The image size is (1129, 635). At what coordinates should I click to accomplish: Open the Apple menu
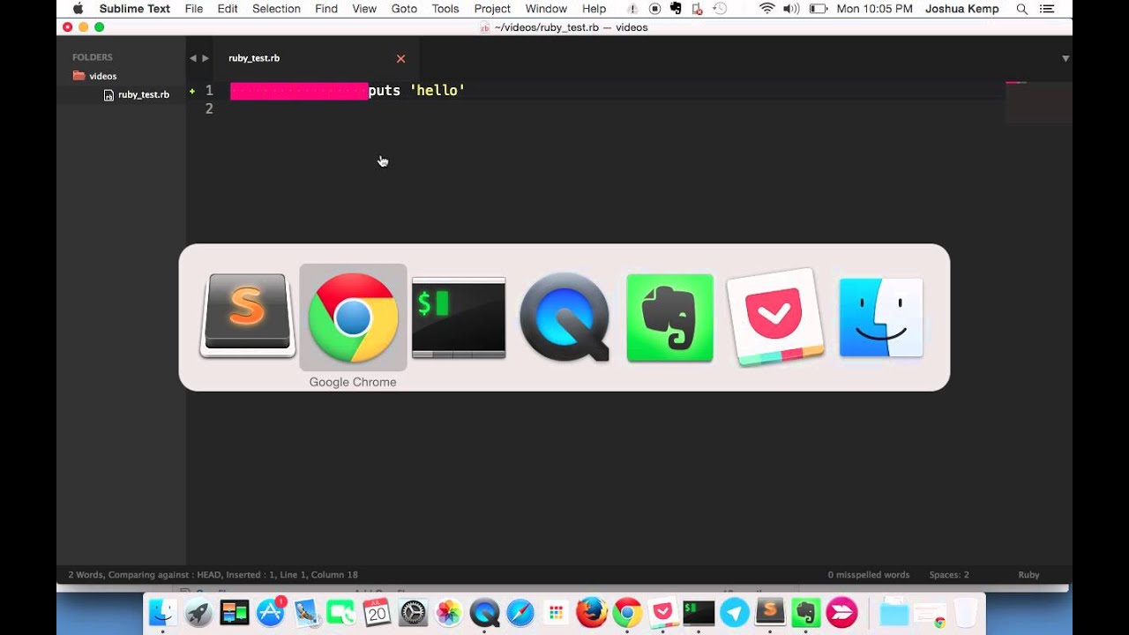coord(78,9)
